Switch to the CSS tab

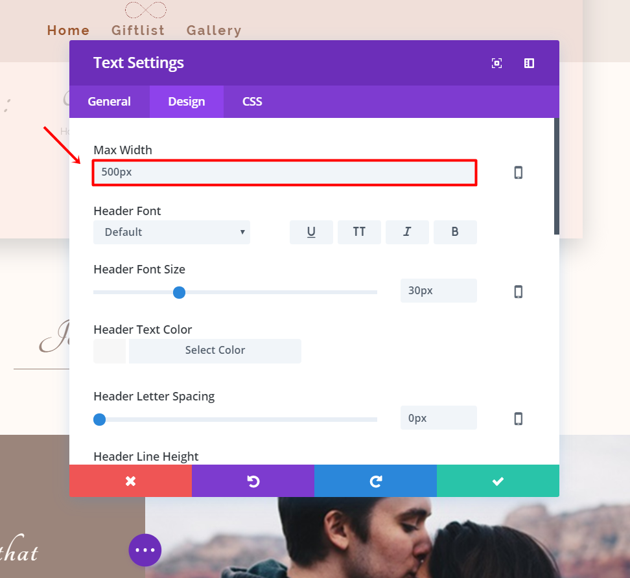[252, 101]
